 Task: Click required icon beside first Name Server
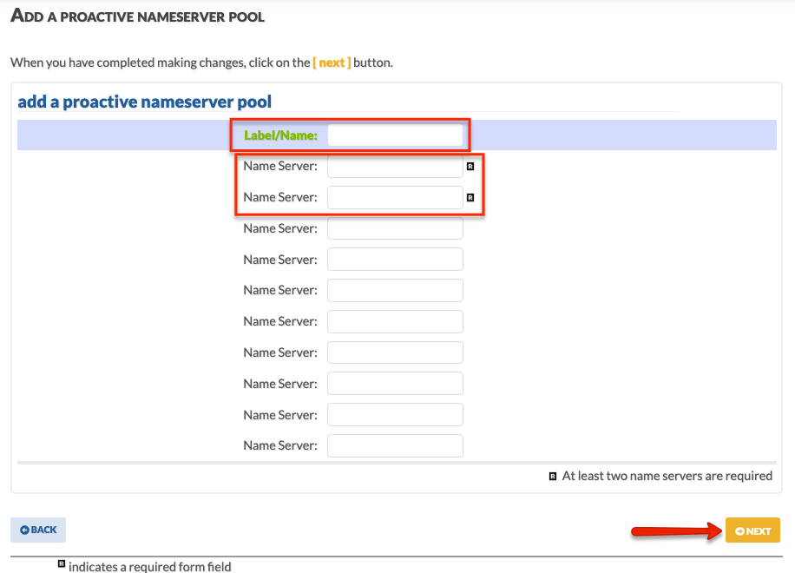(x=470, y=167)
